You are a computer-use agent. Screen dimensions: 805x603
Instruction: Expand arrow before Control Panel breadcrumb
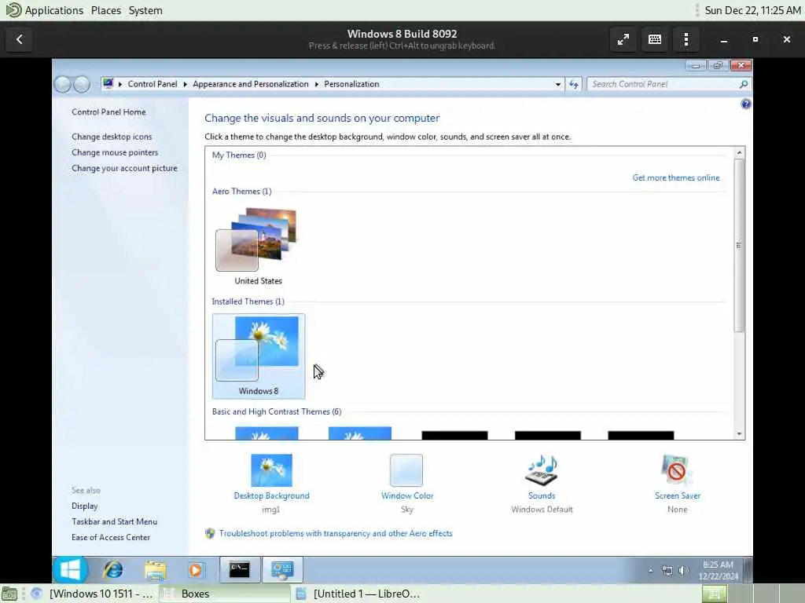[120, 84]
